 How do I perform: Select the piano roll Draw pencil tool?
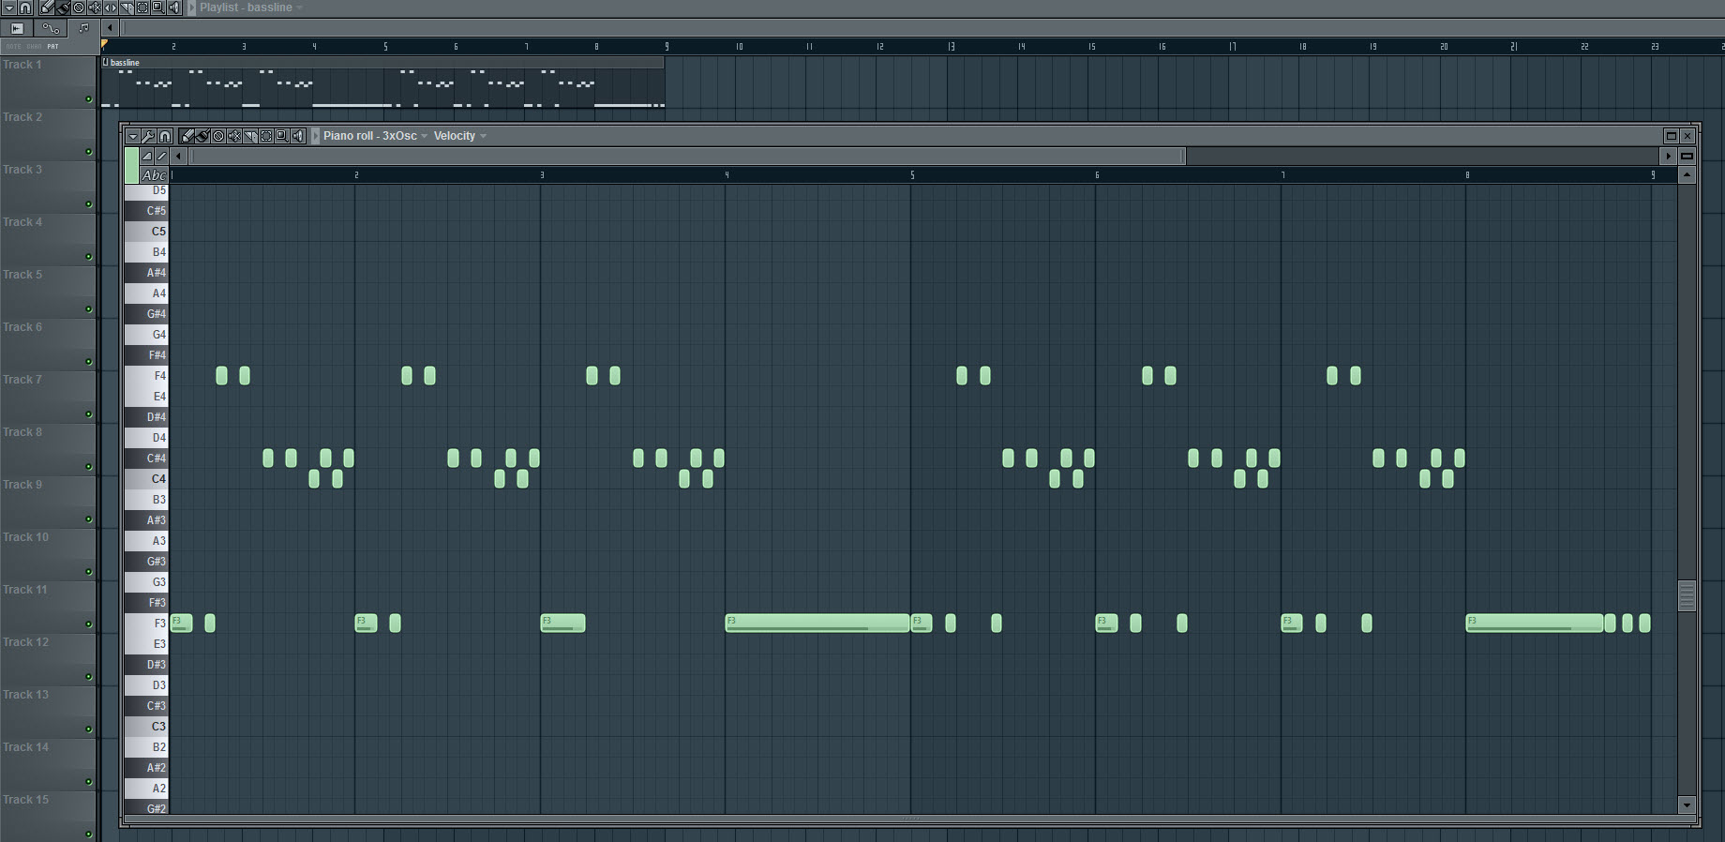pos(187,136)
